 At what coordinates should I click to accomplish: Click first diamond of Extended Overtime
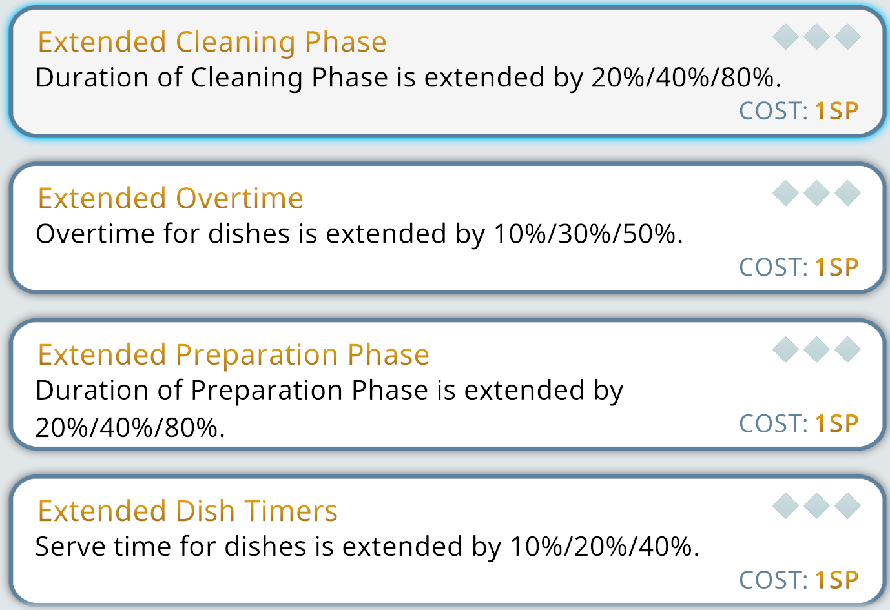(785, 193)
